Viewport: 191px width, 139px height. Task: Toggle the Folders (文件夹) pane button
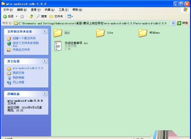(x=56, y=16)
